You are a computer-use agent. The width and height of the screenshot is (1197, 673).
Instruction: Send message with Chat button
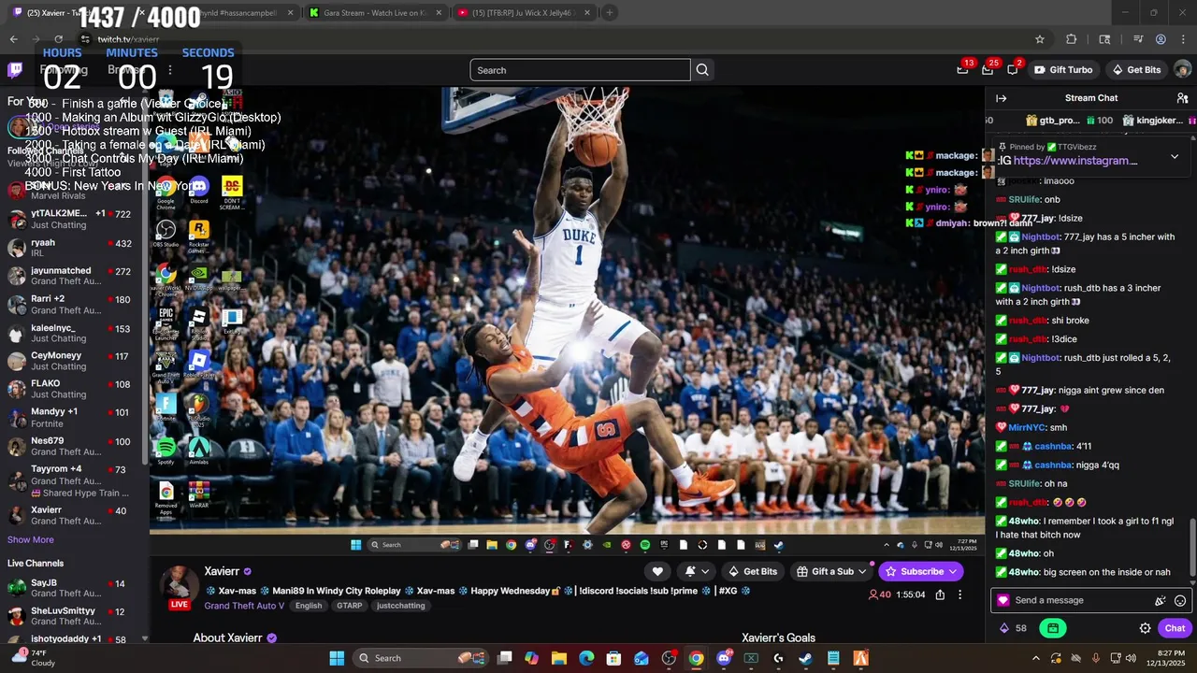pyautogui.click(x=1175, y=628)
